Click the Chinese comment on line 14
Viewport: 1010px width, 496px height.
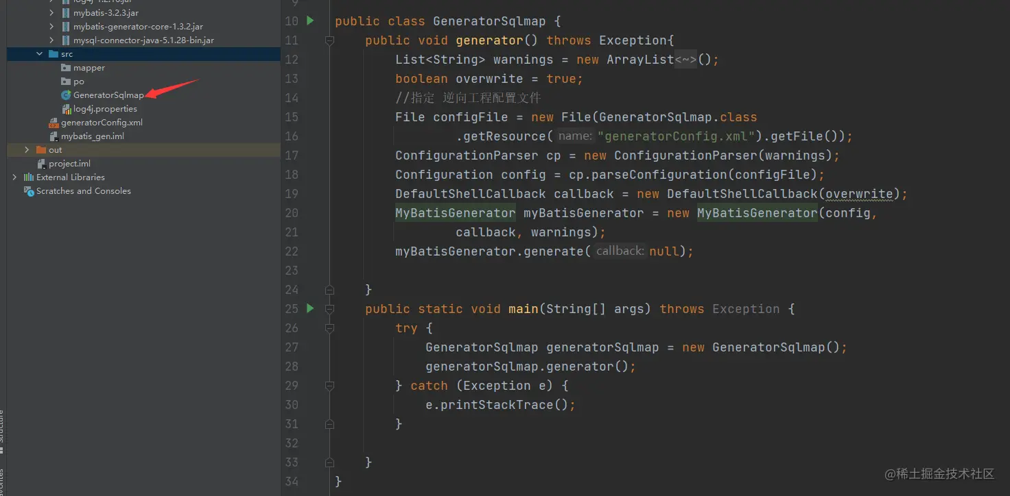468,98
